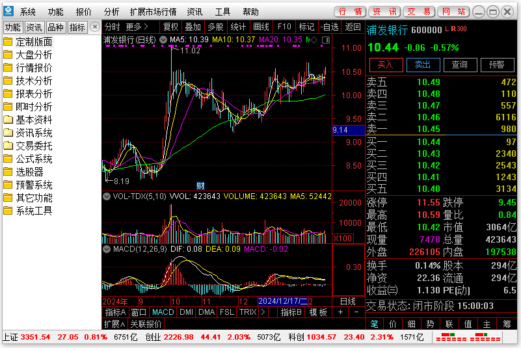Click the 指标A tab

tap(116, 312)
